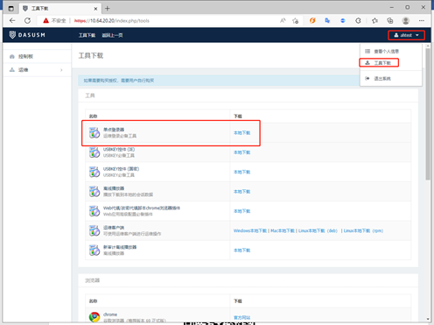
Task: Open browser settings three-dot menu
Action: pos(422,20)
